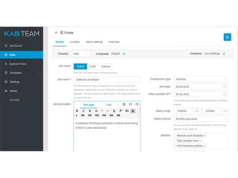The image size is (238, 178).
Task: Open the Salary interval dropdown
Action: pos(201,119)
